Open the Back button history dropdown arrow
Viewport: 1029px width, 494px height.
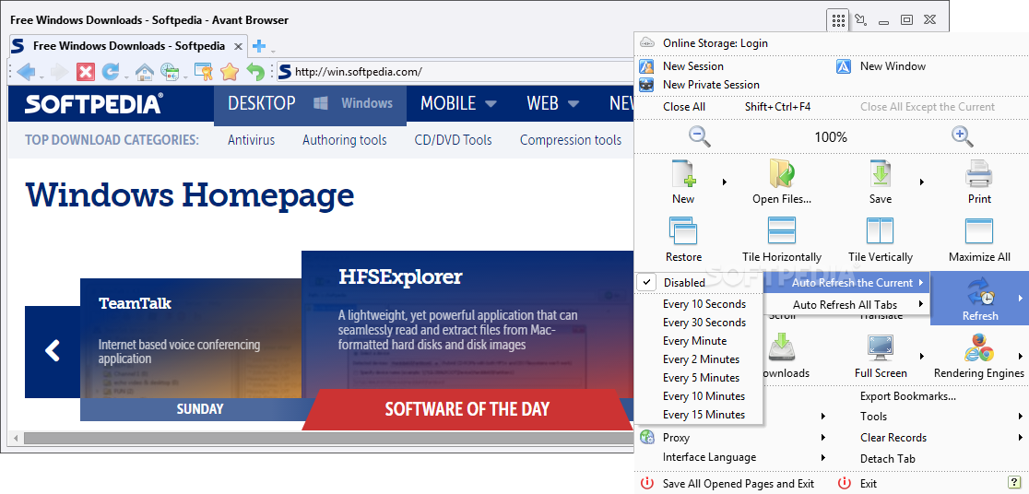click(41, 76)
